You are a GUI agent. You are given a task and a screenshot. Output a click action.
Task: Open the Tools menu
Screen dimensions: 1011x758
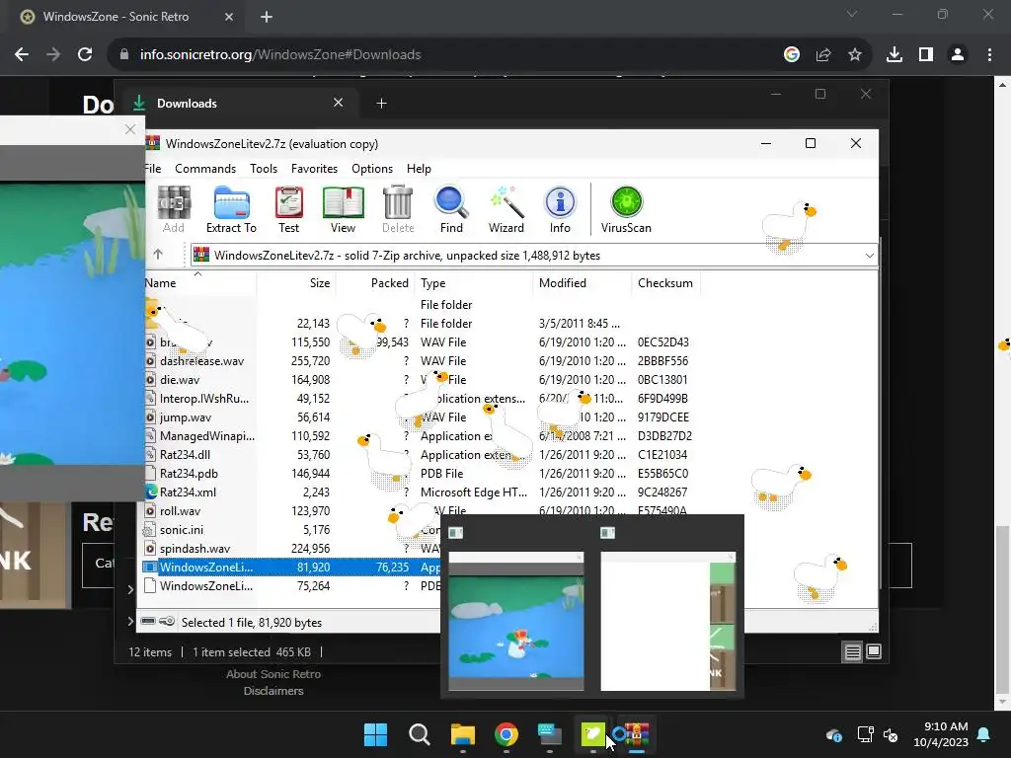[x=264, y=168]
